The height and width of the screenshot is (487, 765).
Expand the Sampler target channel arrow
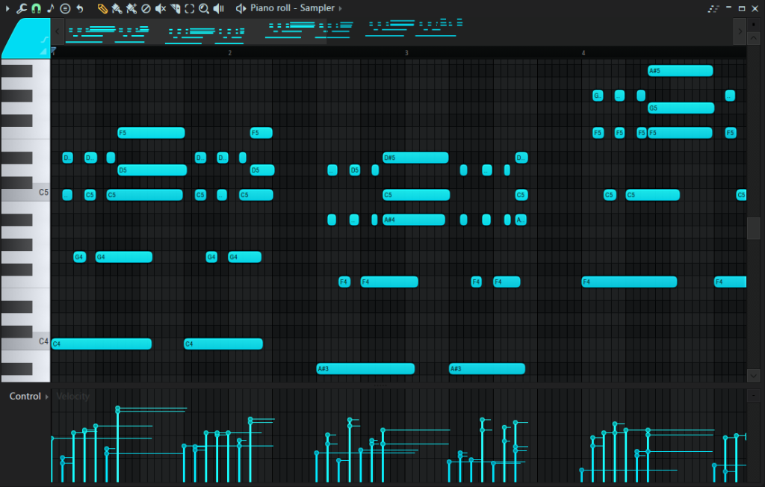pos(341,8)
